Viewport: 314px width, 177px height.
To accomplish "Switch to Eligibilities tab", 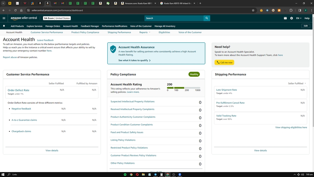I will (x=164, y=32).
